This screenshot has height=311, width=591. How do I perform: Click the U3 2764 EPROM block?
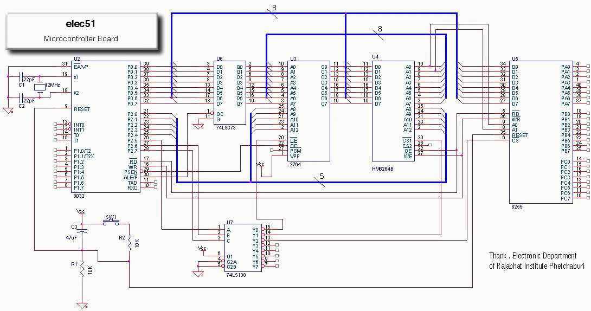click(309, 111)
